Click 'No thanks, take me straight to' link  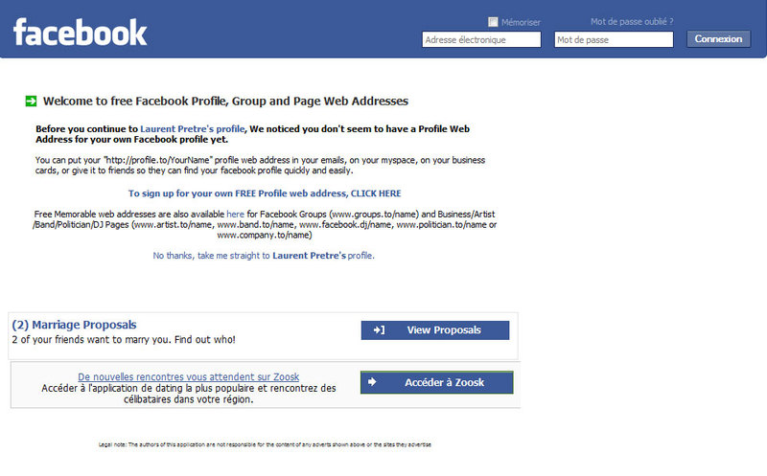264,256
